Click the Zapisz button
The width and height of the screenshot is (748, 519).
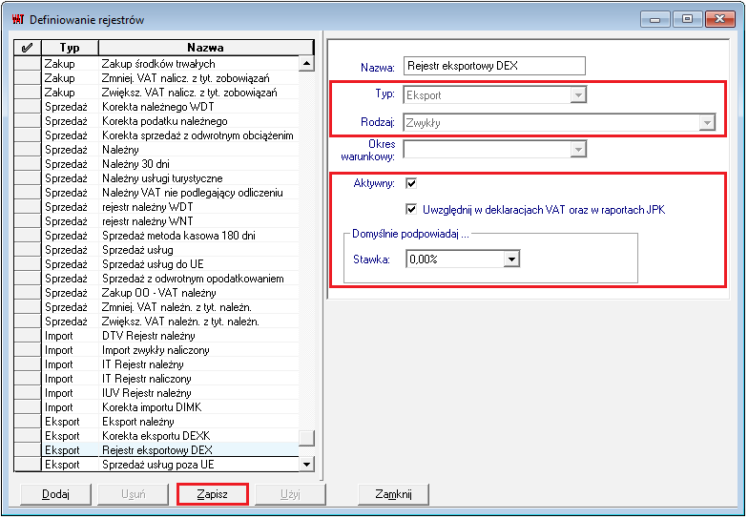(x=212, y=494)
